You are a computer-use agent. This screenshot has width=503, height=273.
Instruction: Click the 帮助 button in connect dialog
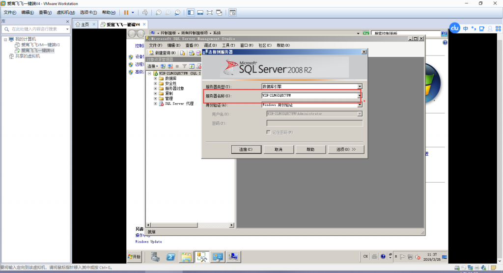(310, 149)
